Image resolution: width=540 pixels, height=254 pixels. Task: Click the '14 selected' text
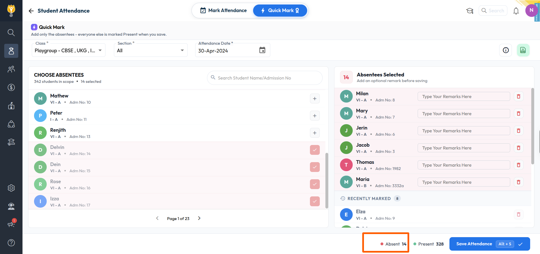point(91,81)
